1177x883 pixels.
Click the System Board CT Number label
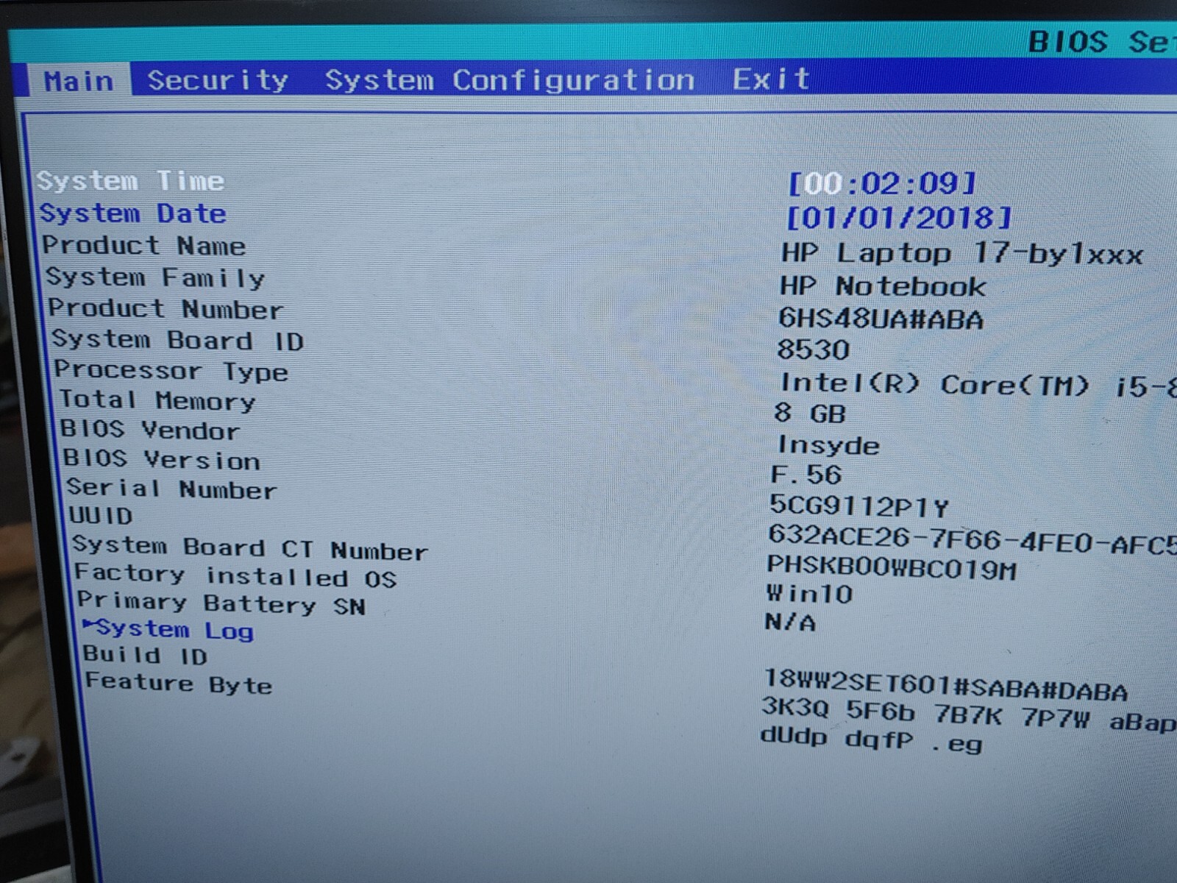250,548
